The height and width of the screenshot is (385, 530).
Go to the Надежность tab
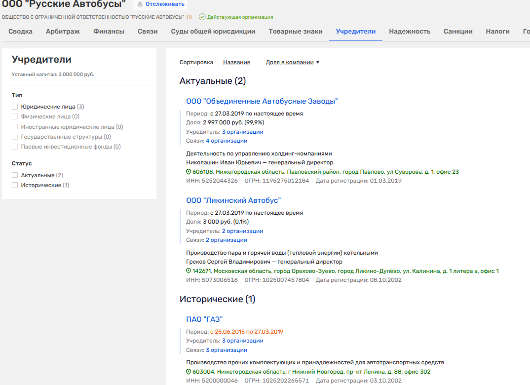pyautogui.click(x=409, y=32)
